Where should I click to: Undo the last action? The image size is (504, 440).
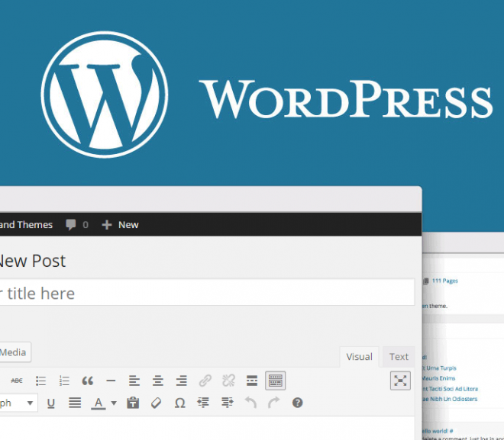[250, 403]
